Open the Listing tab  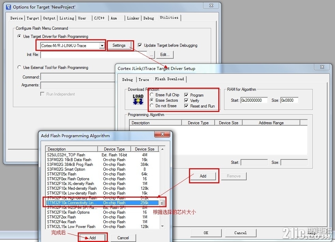pos(67,18)
